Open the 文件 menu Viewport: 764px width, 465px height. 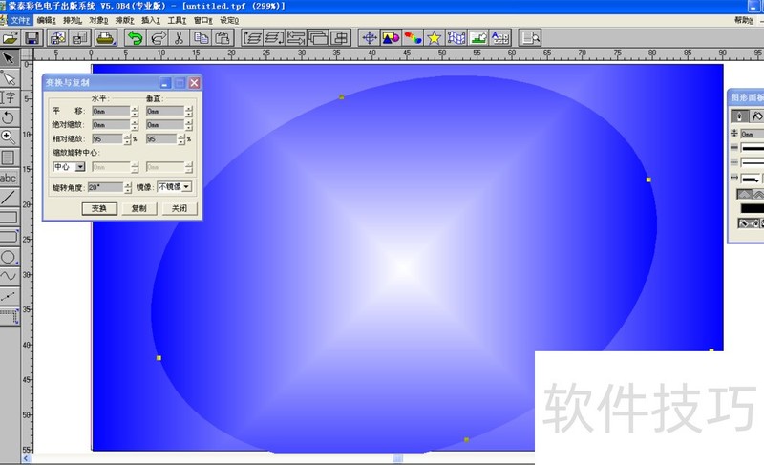[x=20, y=20]
